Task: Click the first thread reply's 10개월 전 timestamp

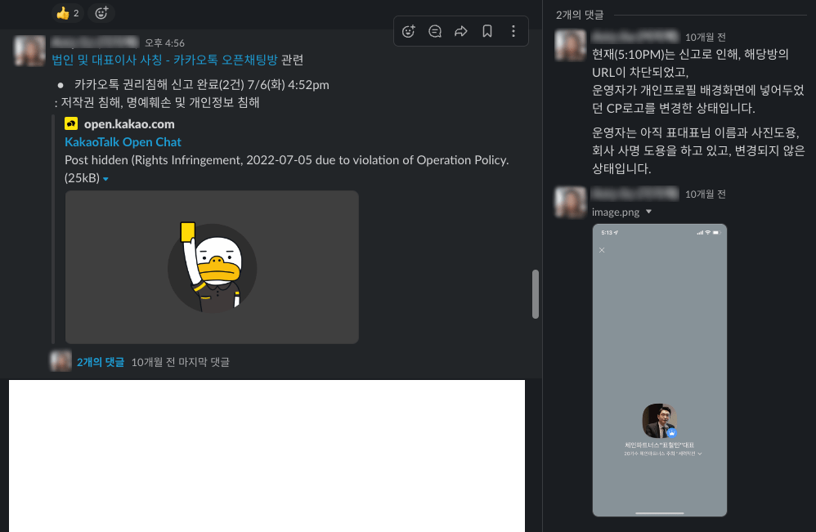Action: [705, 37]
